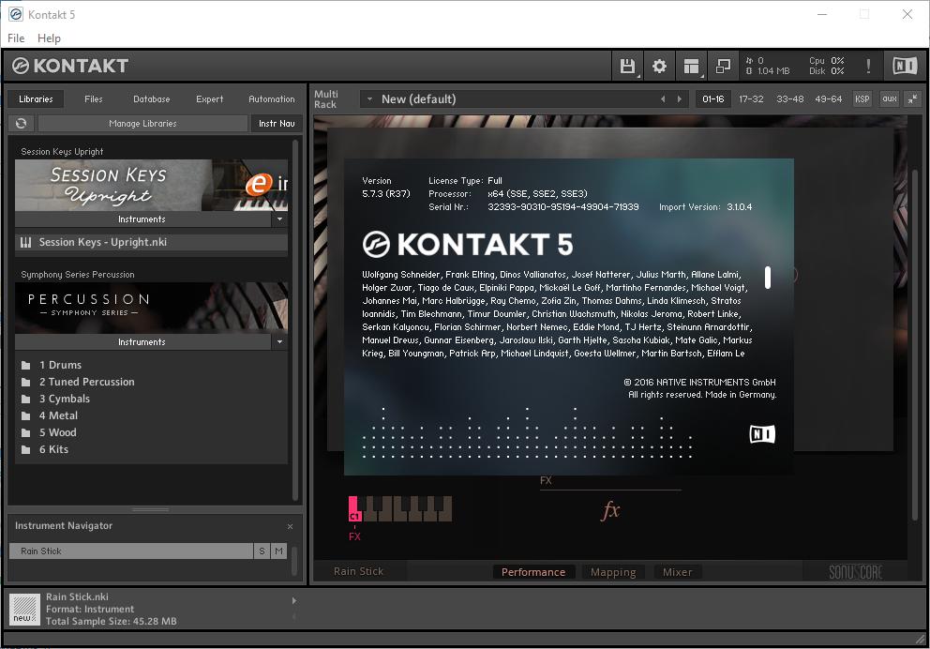Click the instrument icon beside Session Keys - Upright.nki
The image size is (930, 649).
coord(25,242)
